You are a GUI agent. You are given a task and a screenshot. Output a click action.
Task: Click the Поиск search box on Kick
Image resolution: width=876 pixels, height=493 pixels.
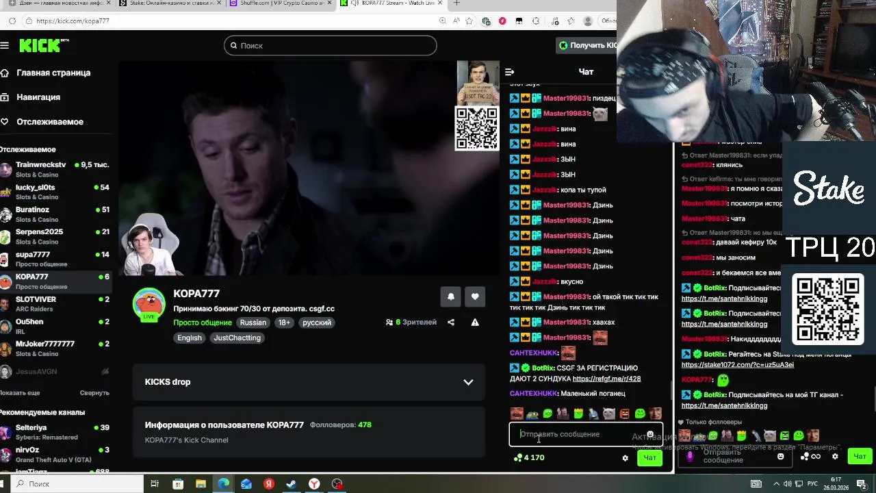[330, 45]
